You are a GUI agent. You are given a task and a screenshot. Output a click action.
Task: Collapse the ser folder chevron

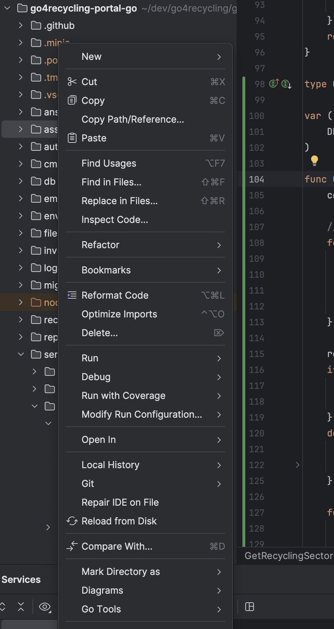pyautogui.click(x=21, y=354)
